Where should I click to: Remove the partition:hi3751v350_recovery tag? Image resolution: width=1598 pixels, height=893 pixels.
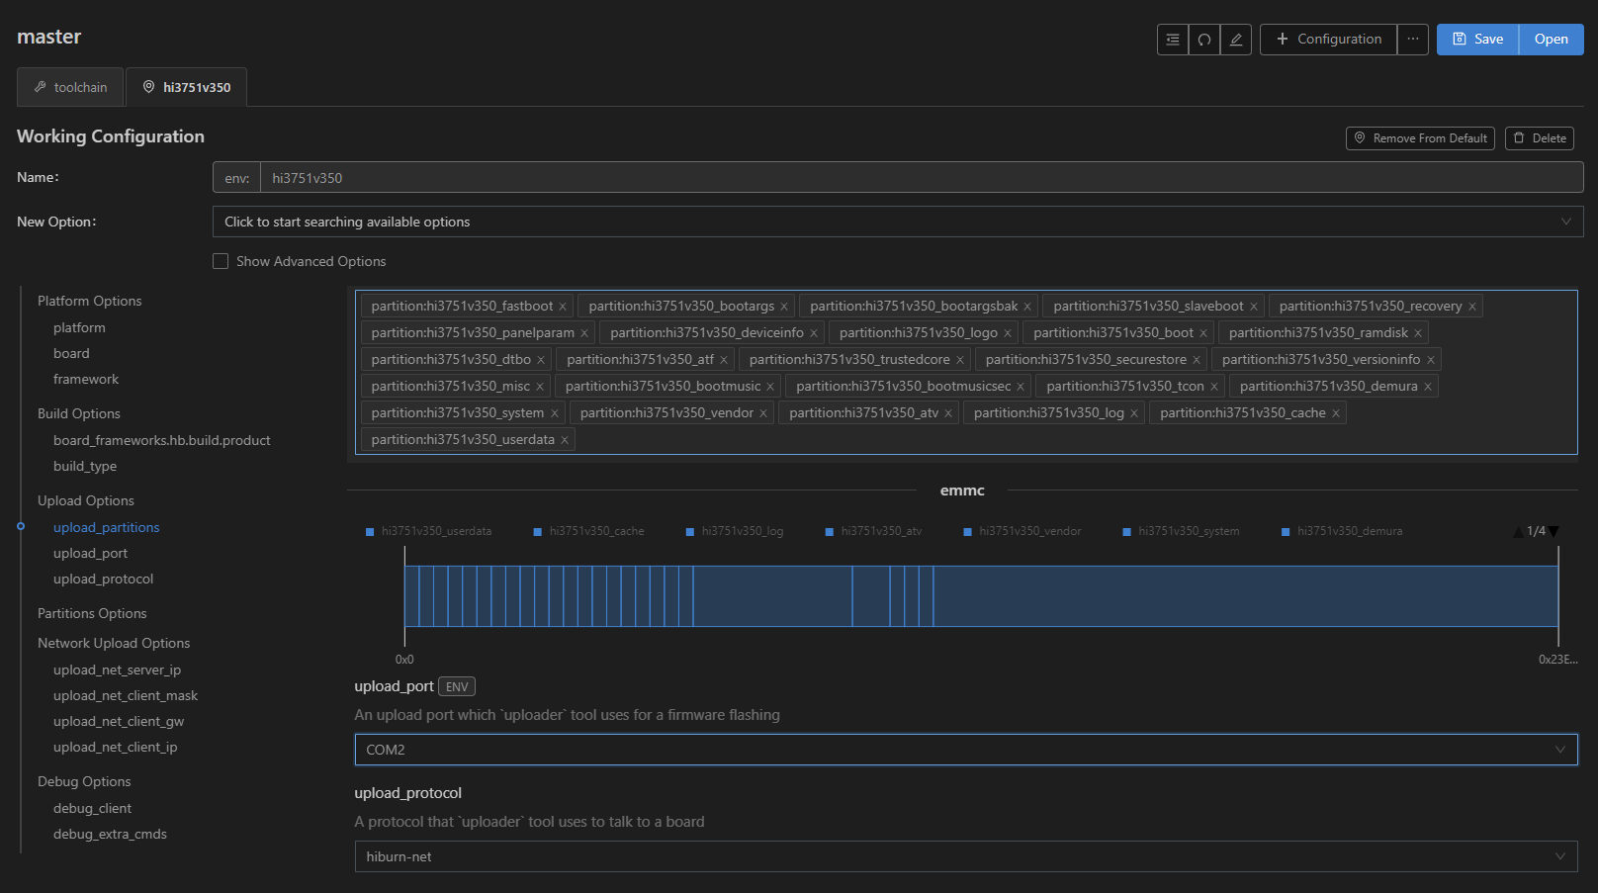[x=1471, y=307]
